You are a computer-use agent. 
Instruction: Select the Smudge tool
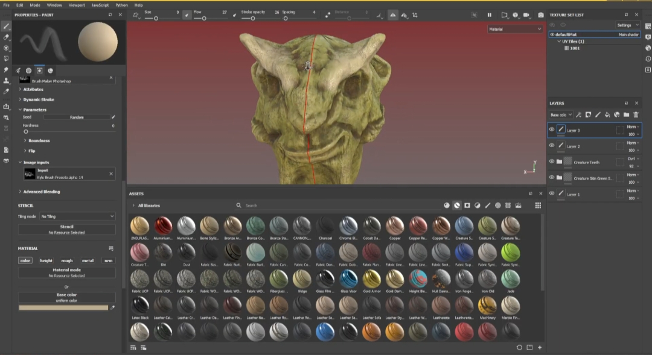[x=6, y=69]
